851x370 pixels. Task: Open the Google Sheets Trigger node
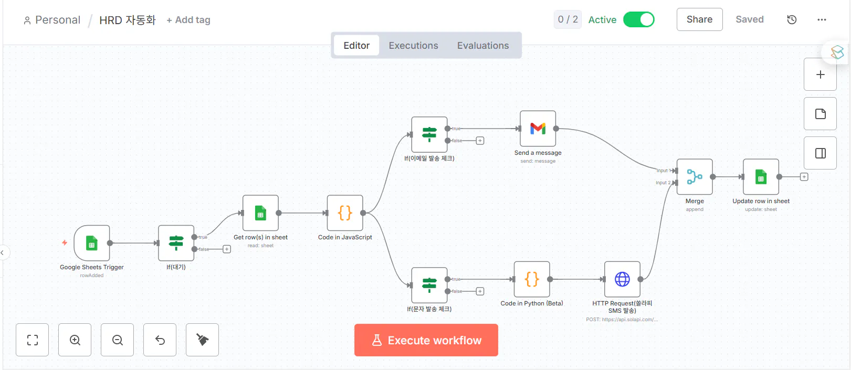click(x=92, y=244)
